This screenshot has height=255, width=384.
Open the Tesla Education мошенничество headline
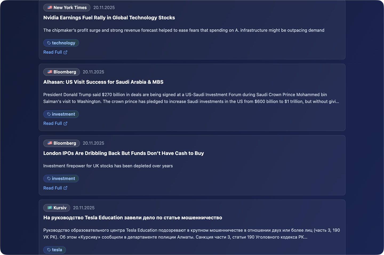133,218
